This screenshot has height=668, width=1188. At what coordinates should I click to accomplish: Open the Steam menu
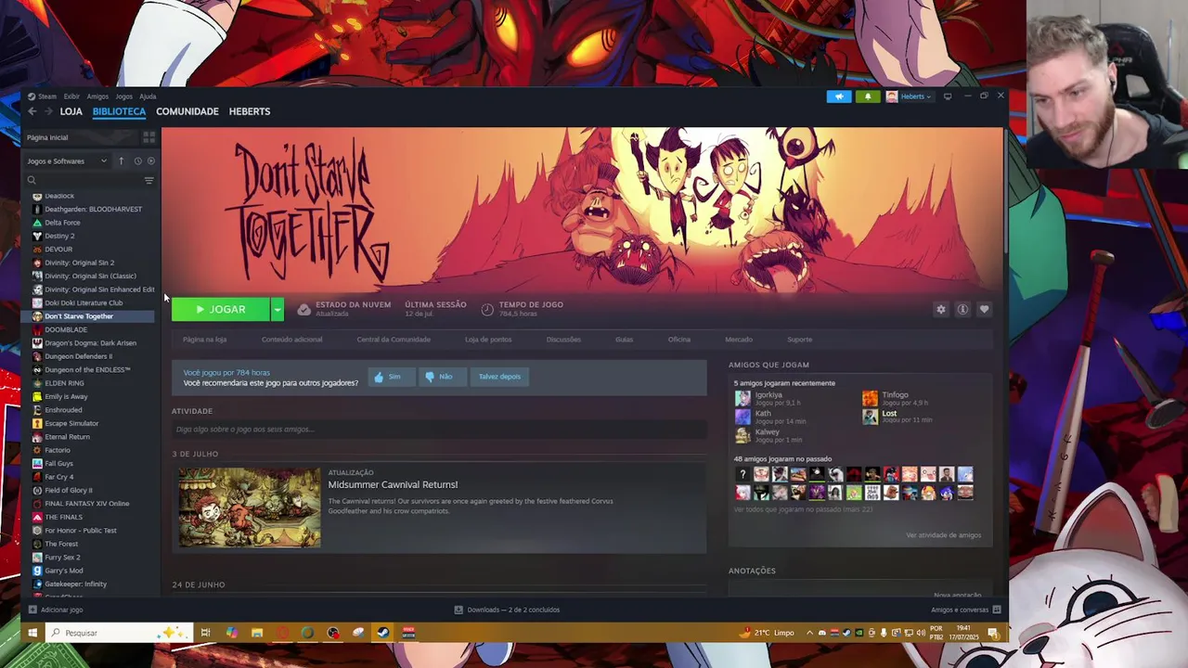(x=43, y=96)
